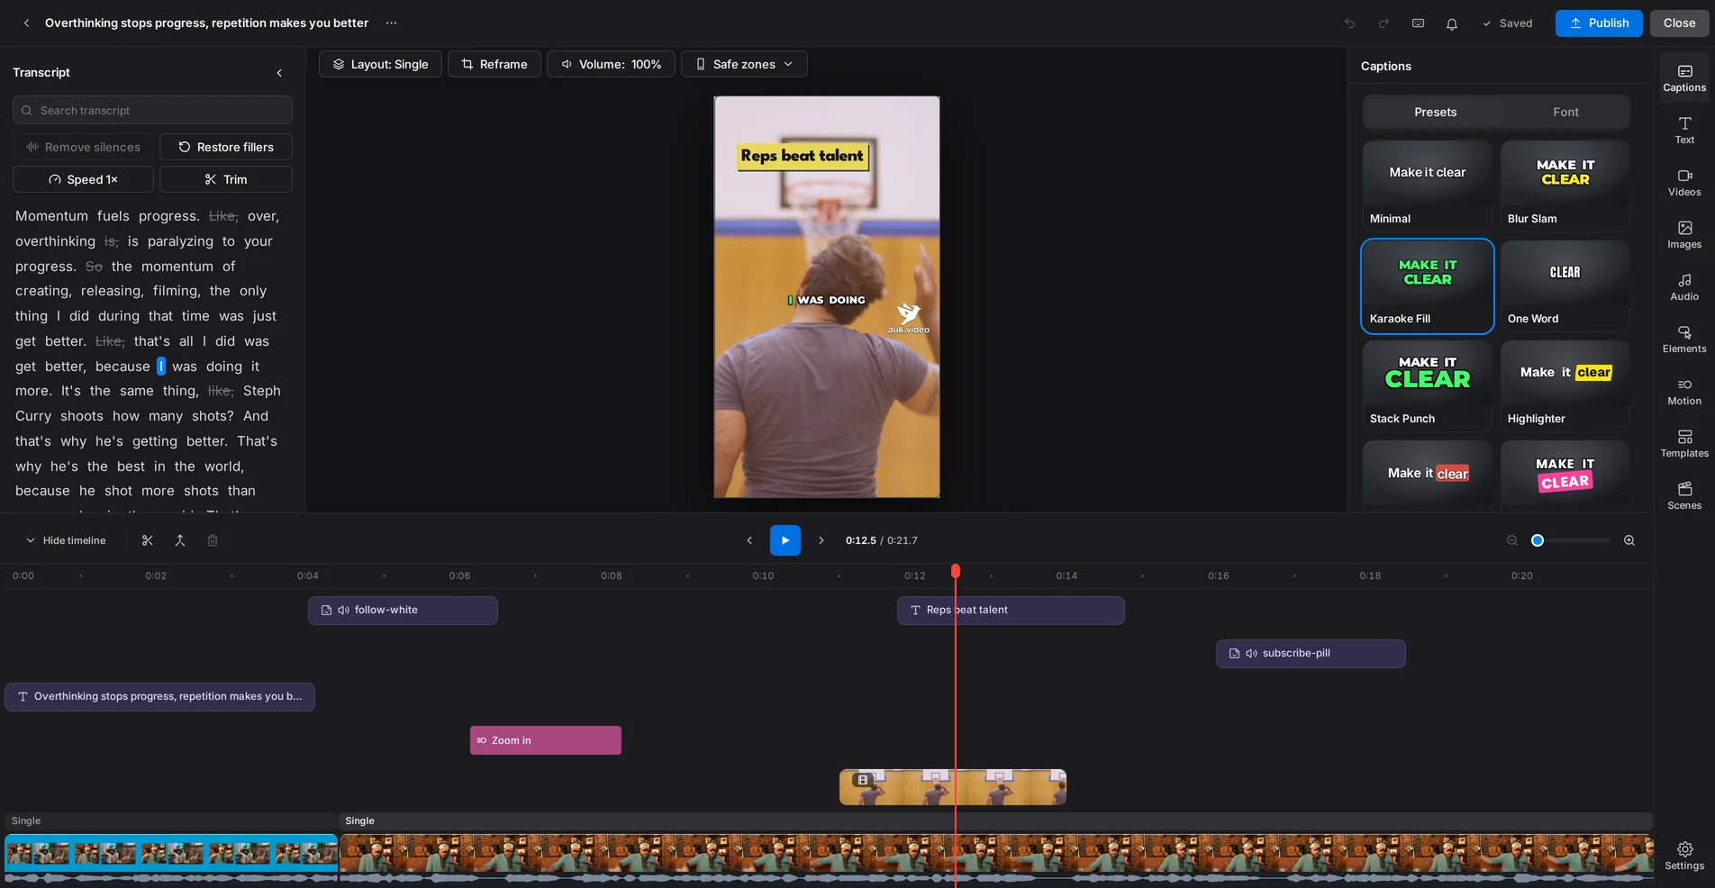
Task: Select the Stack Punch caption preset
Action: point(1427,385)
